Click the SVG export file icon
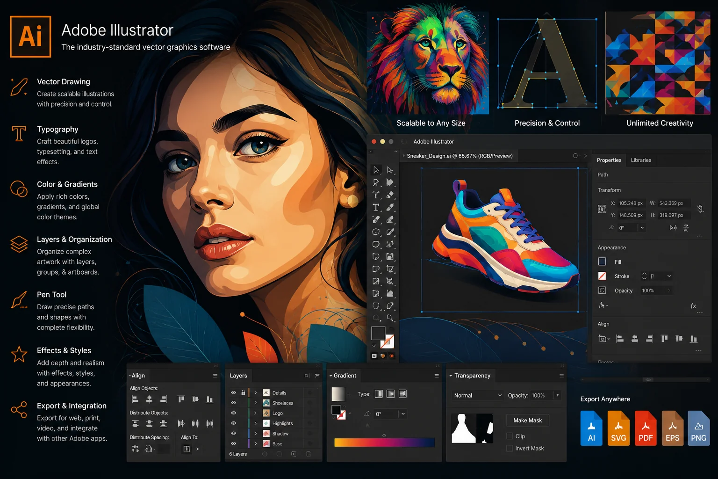The image size is (718, 479). pos(618,428)
